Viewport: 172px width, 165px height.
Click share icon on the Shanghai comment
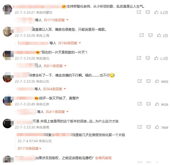pos(142,35)
